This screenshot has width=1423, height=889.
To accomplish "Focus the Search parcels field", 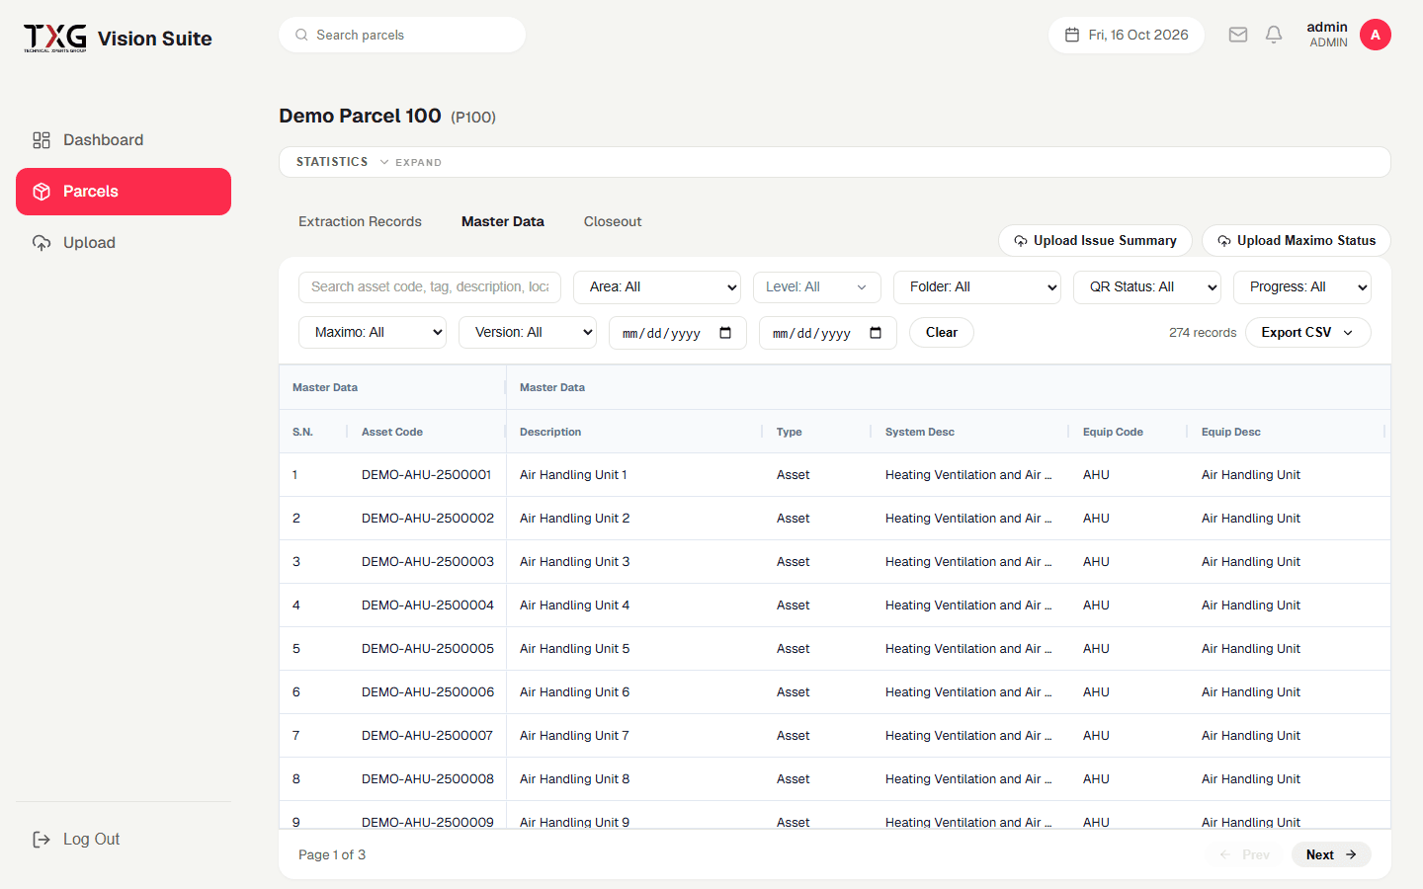I will tap(402, 35).
